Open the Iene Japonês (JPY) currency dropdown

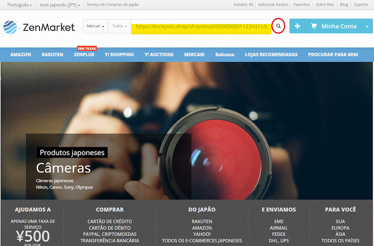pos(60,5)
